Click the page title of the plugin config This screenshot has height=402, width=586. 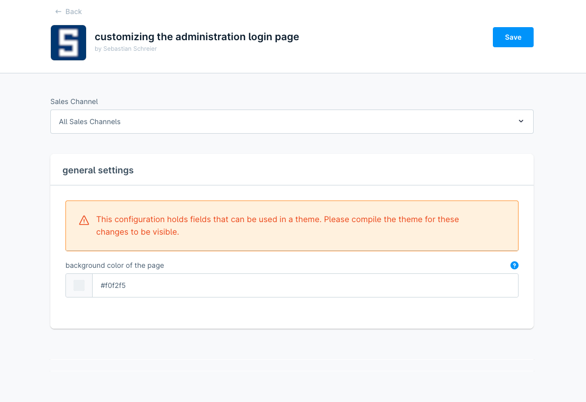[x=197, y=37]
